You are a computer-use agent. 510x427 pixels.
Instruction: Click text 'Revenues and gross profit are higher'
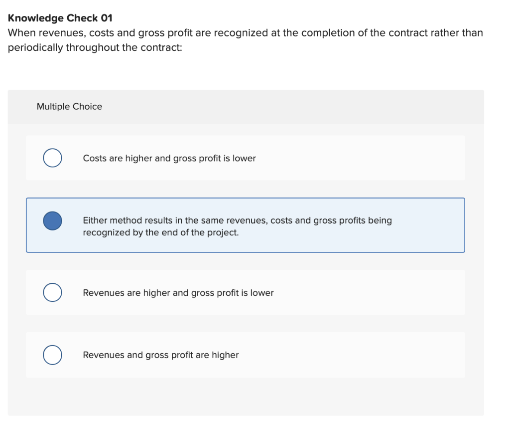click(x=161, y=355)
